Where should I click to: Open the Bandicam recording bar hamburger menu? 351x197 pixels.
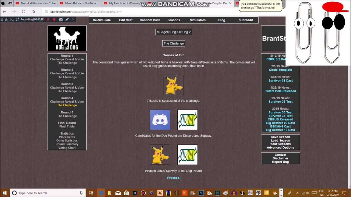(x=2, y=19)
